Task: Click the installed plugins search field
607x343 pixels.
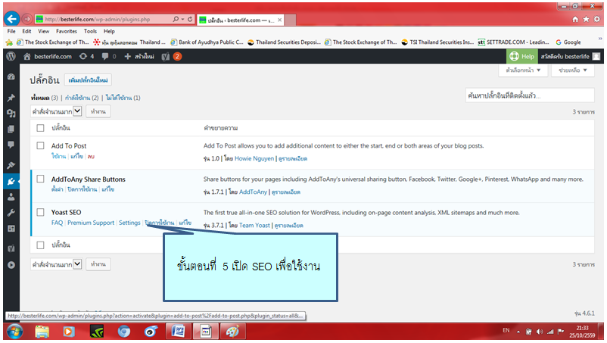Action: (x=530, y=95)
